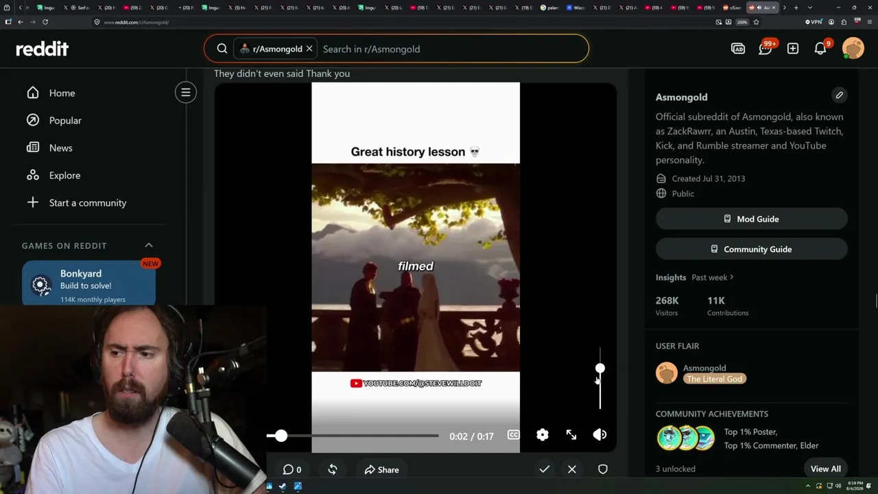Image resolution: width=878 pixels, height=494 pixels.
Task: Remove the r/Asmongold search filter
Action: pyautogui.click(x=309, y=49)
